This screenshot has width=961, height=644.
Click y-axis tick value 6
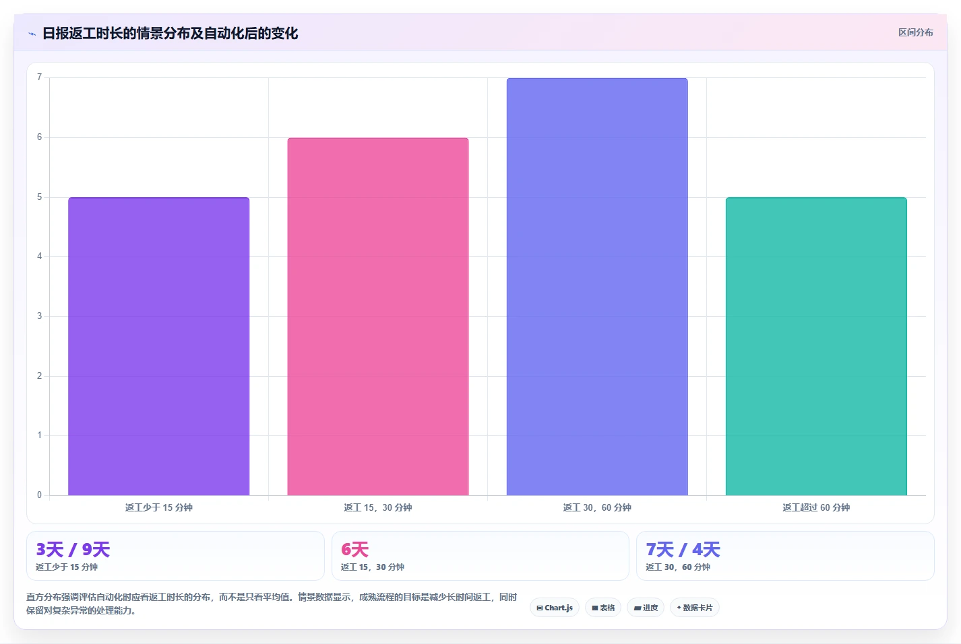click(39, 137)
